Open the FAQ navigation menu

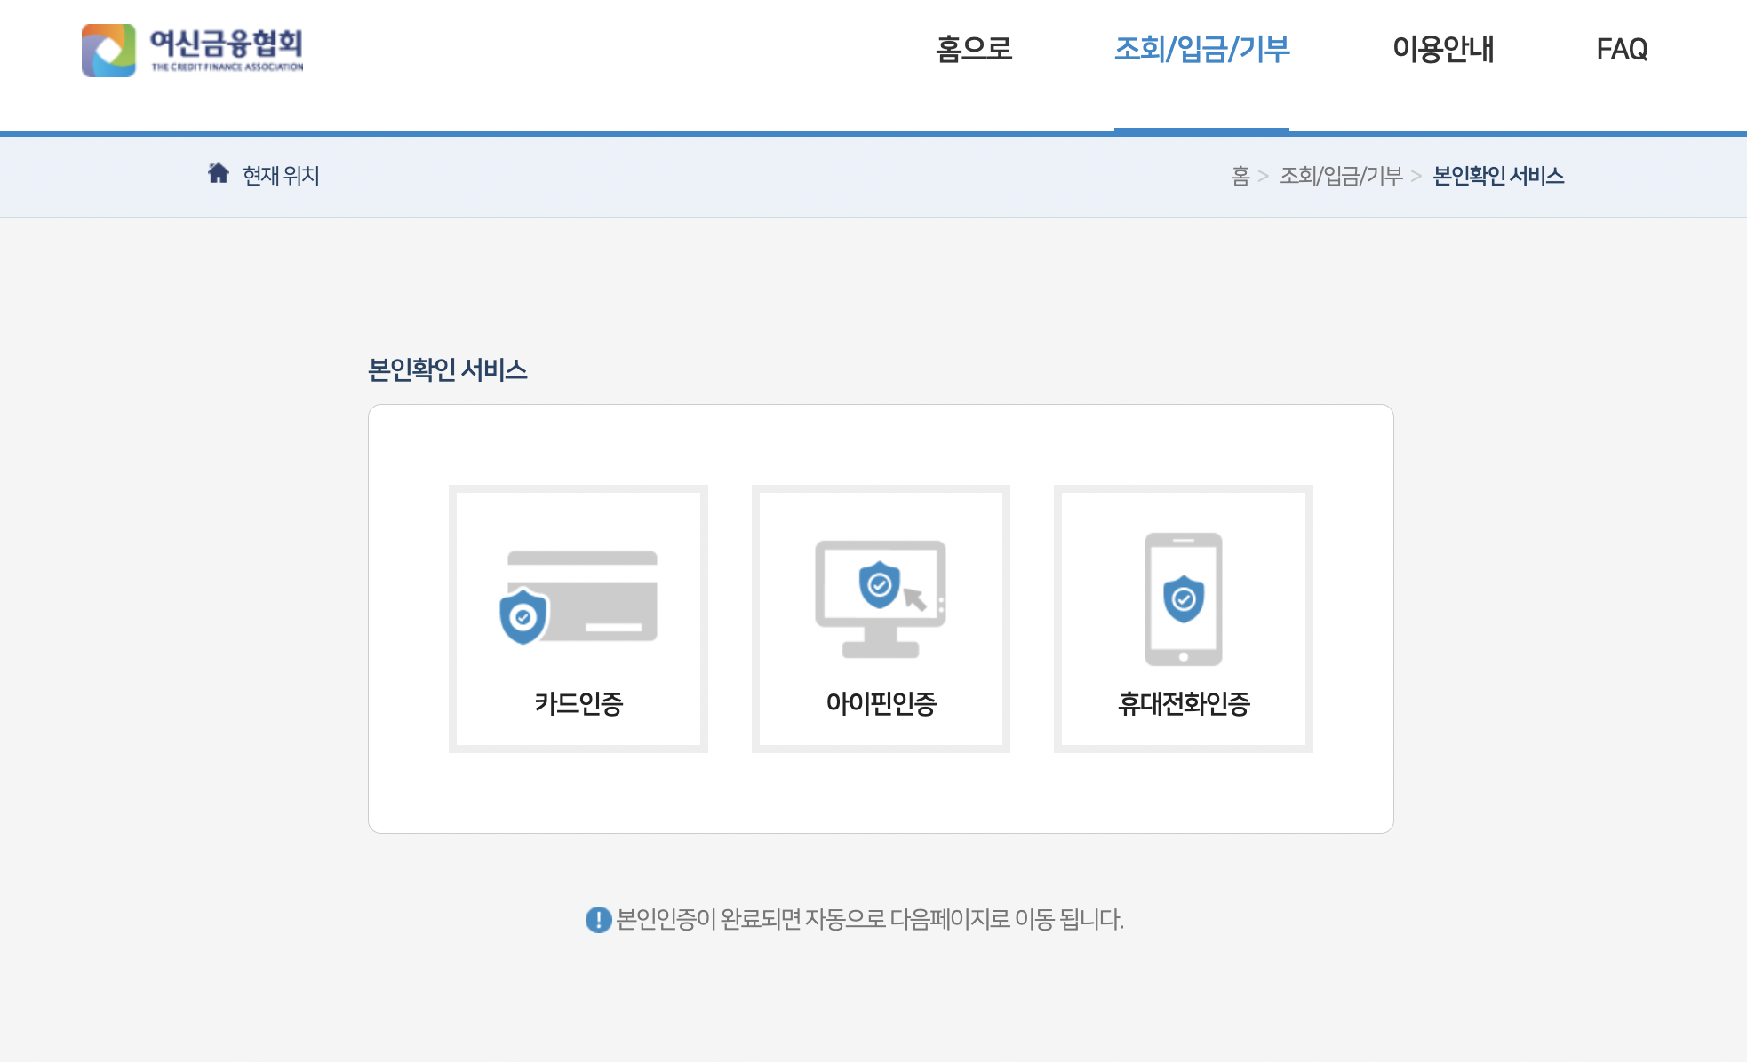(1622, 49)
